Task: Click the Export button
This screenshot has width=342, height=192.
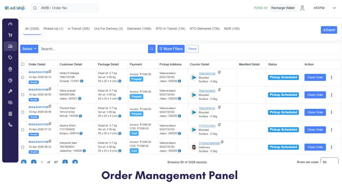Action: pos(329,30)
